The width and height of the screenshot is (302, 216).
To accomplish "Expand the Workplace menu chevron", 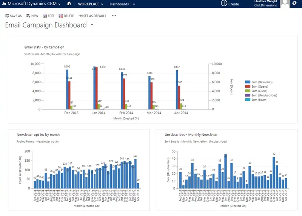I will [102, 4].
